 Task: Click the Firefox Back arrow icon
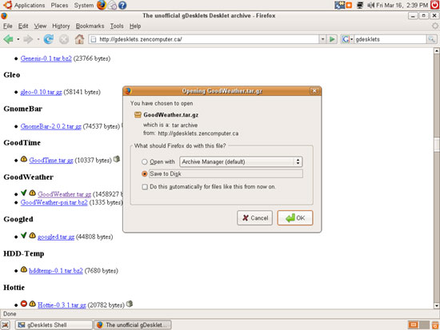click(x=8, y=39)
